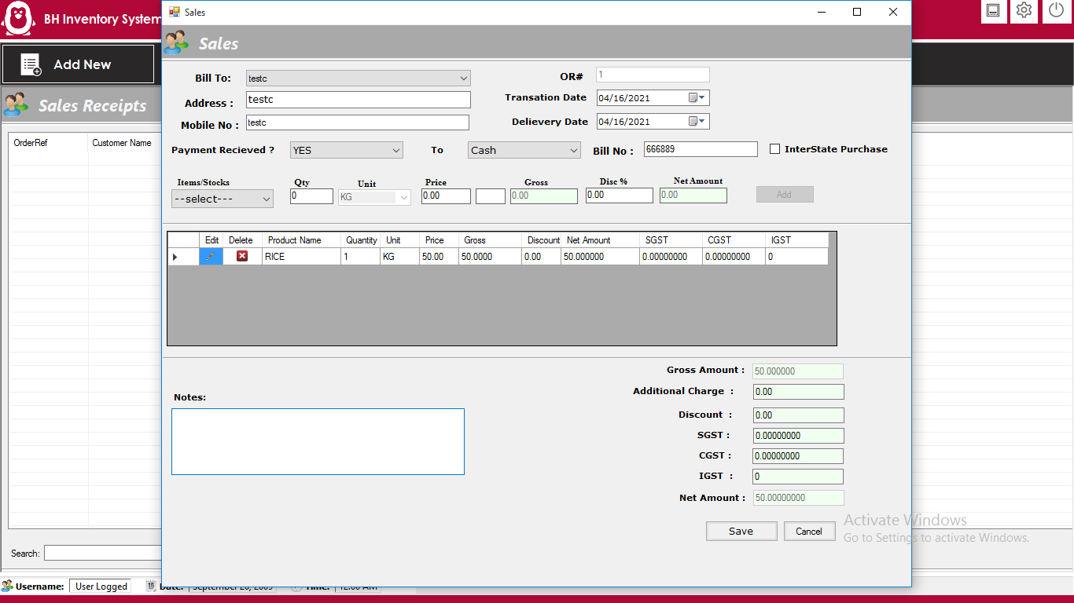Click the Save button

[x=741, y=531]
